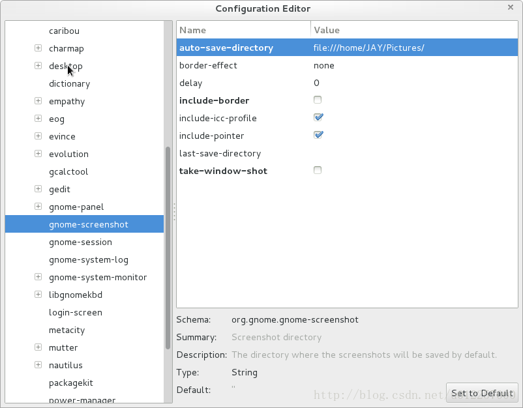523x408 pixels.
Task: Select the login-screen schema
Action: [x=76, y=313]
